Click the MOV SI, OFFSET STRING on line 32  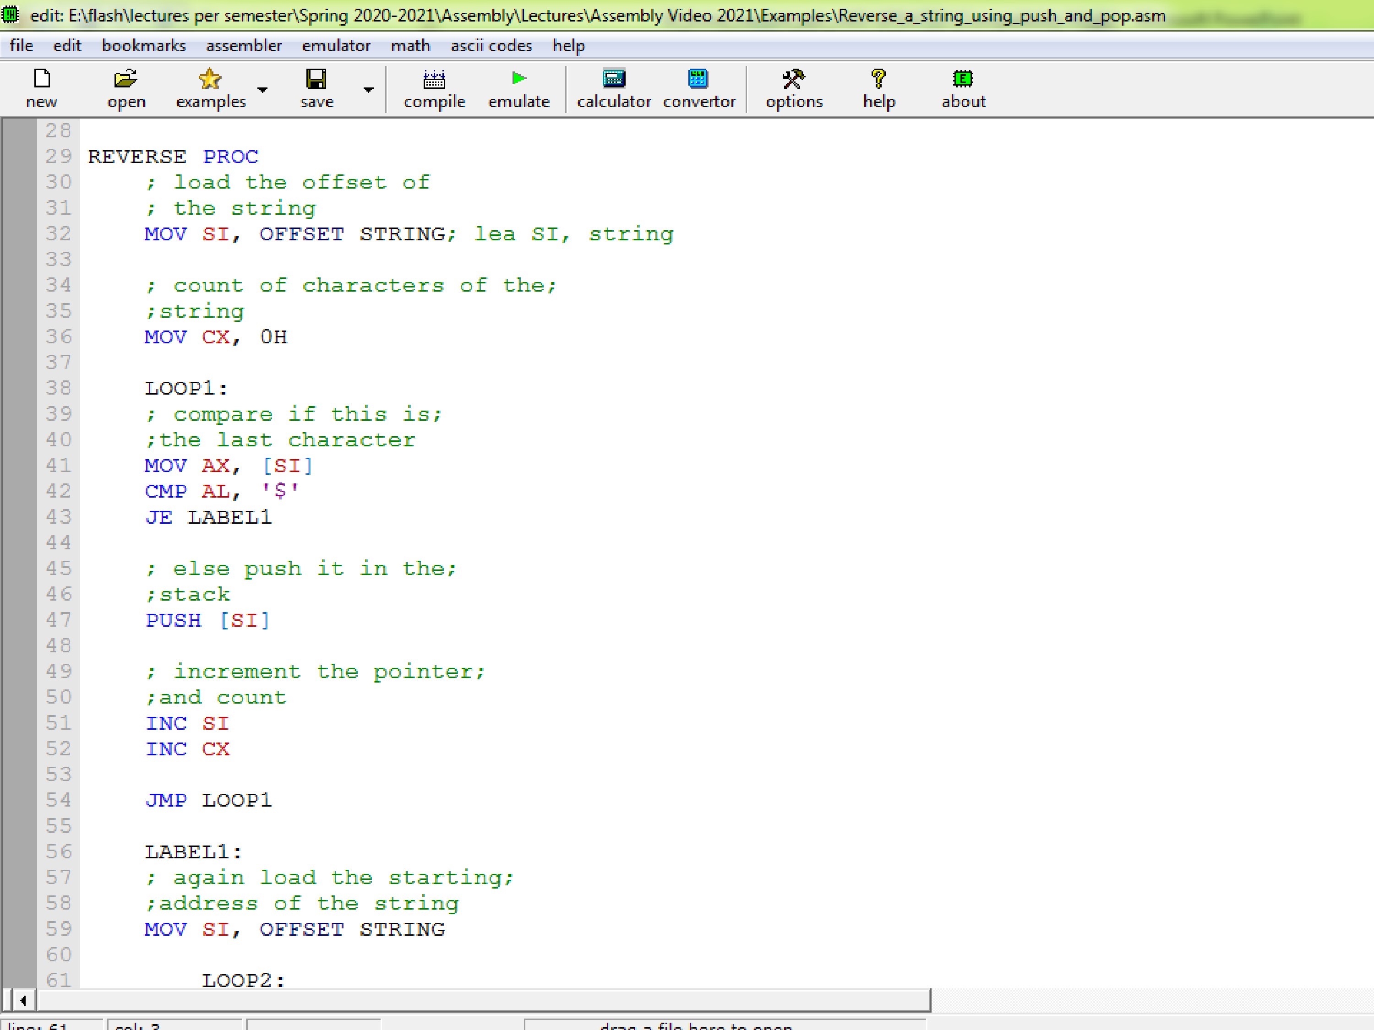click(296, 234)
